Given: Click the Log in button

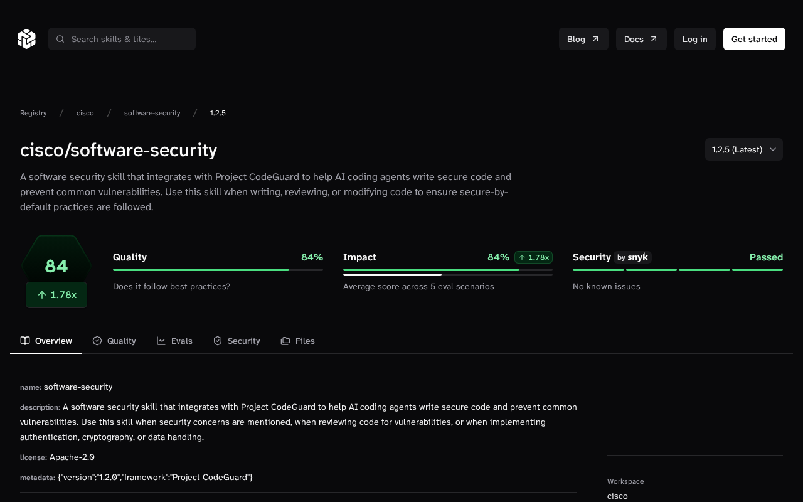Looking at the screenshot, I should click(695, 39).
